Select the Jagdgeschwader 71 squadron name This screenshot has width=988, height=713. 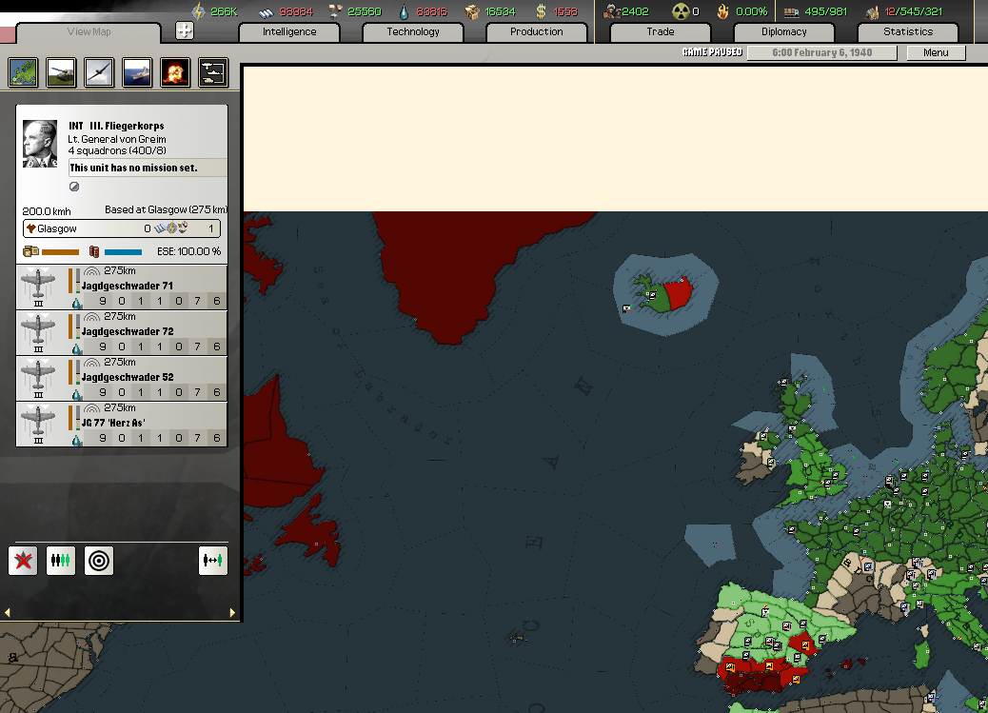click(128, 286)
